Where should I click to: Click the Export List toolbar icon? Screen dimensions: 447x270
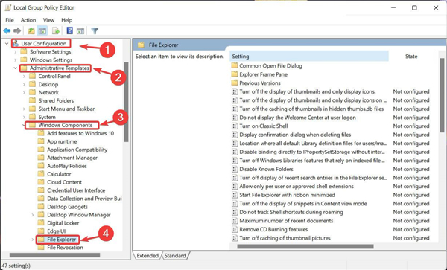click(x=56, y=30)
